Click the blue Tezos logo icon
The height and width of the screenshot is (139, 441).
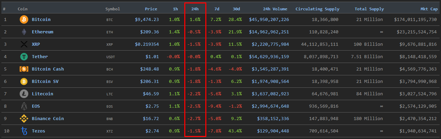point(24,131)
